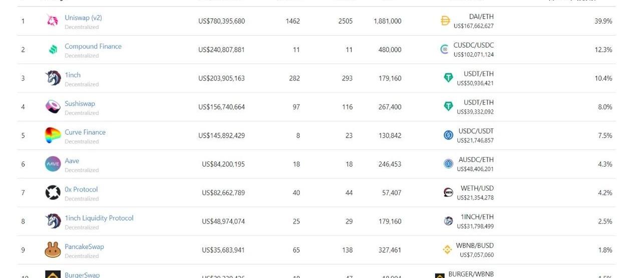This screenshot has height=278, width=635.
Task: Click the WETH coin icon
Action: pos(448,192)
